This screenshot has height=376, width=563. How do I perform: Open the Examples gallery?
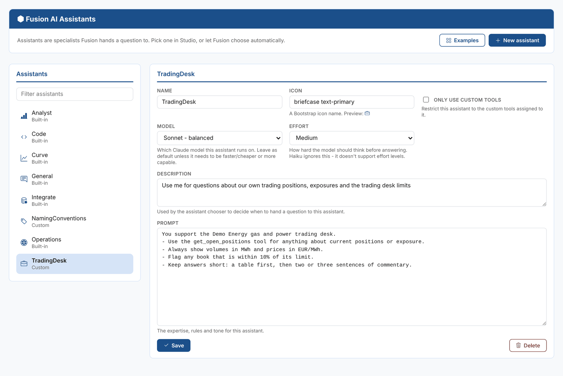pos(462,40)
